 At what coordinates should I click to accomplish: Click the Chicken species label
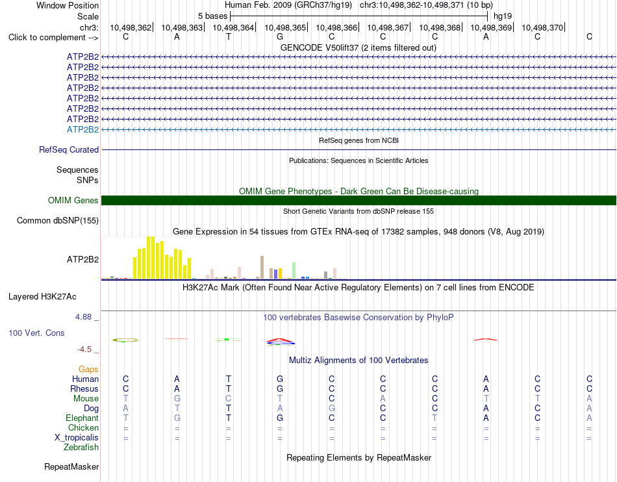click(83, 427)
